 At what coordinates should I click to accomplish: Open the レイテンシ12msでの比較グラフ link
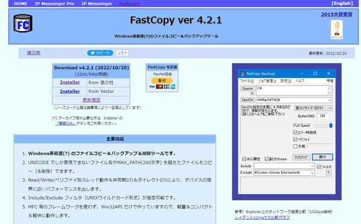click(262, 217)
